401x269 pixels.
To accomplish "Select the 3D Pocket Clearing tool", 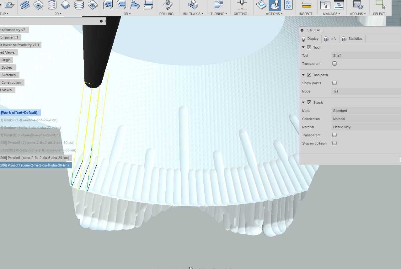I will (121, 5).
